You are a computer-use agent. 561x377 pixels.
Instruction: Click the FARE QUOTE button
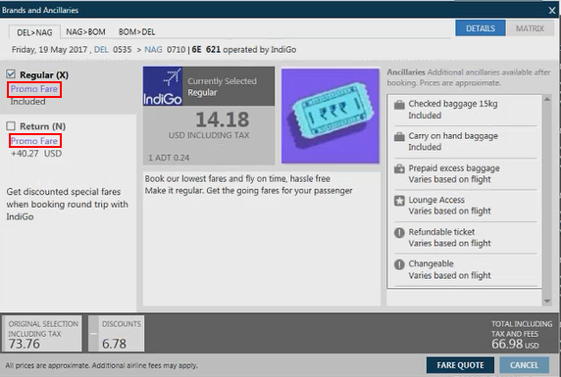tap(460, 365)
